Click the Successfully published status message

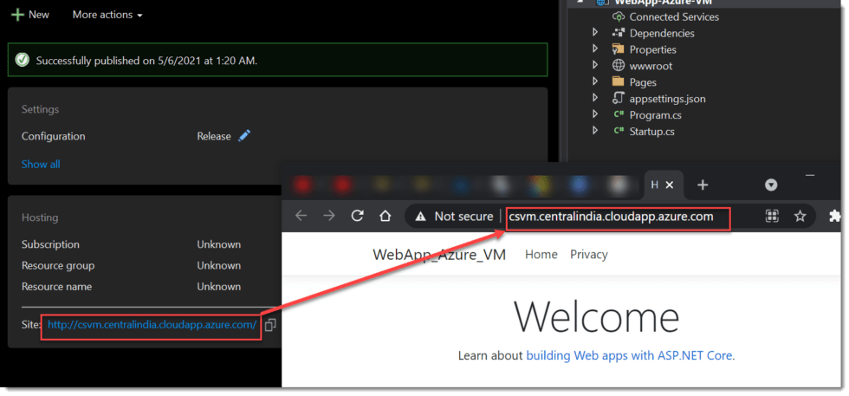[146, 61]
